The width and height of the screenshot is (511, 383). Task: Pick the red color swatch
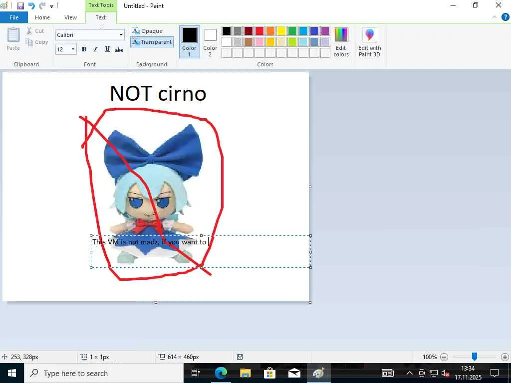pyautogui.click(x=259, y=30)
